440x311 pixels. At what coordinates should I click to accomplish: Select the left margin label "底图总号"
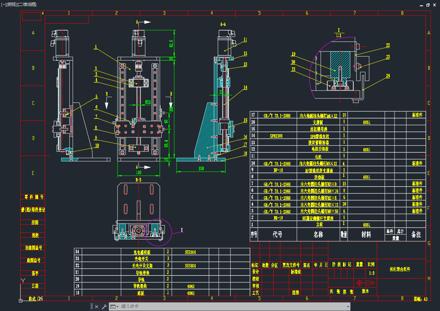point(34,261)
